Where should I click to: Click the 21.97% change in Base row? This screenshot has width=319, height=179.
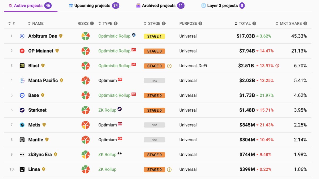point(267,95)
